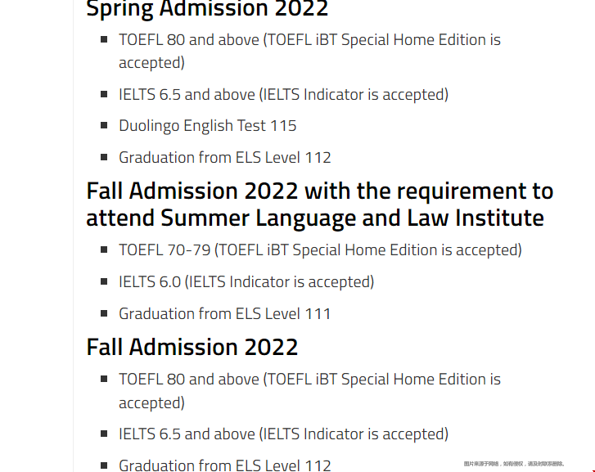The width and height of the screenshot is (595, 472).
Task: Click bullet beside IELTS 6.5 under final Fall Admission
Action: tap(104, 434)
